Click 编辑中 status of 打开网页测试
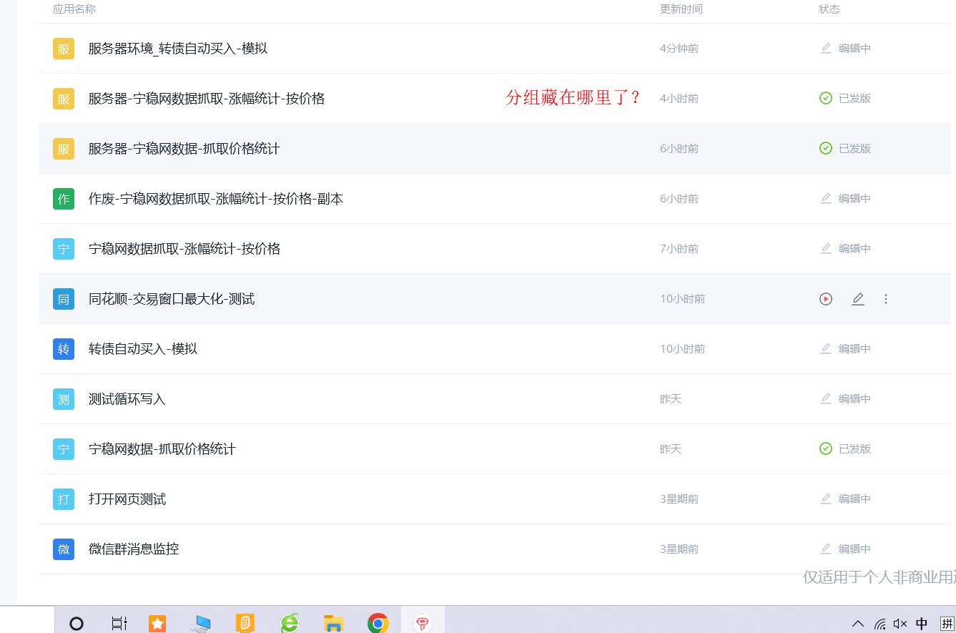Viewport: 956px width, 633px height. pos(845,499)
